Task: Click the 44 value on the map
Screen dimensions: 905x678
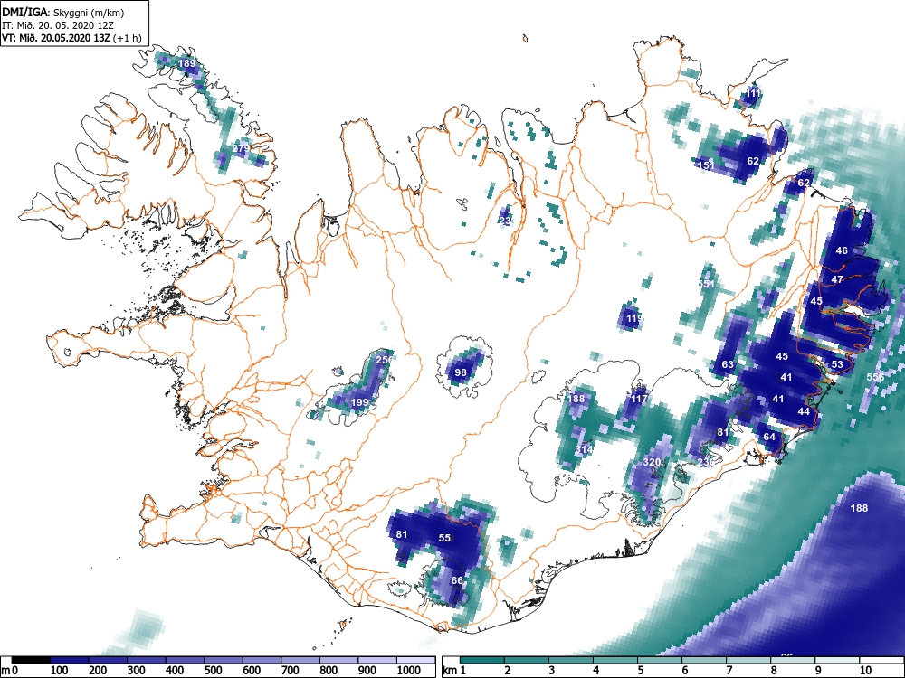Action: 804,411
